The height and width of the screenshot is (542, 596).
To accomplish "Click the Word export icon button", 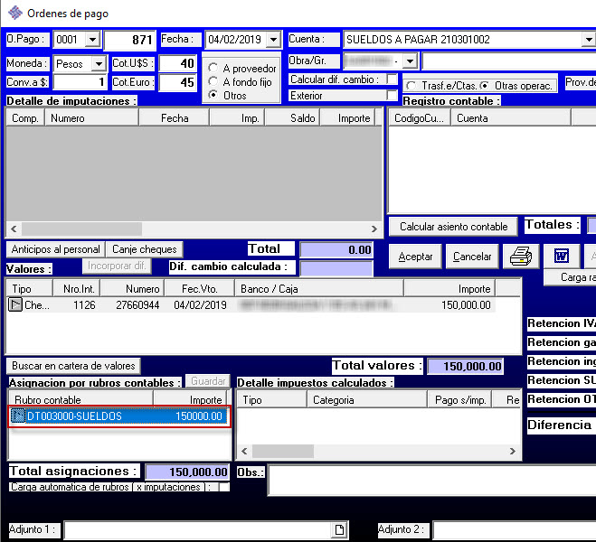I will 561,257.
